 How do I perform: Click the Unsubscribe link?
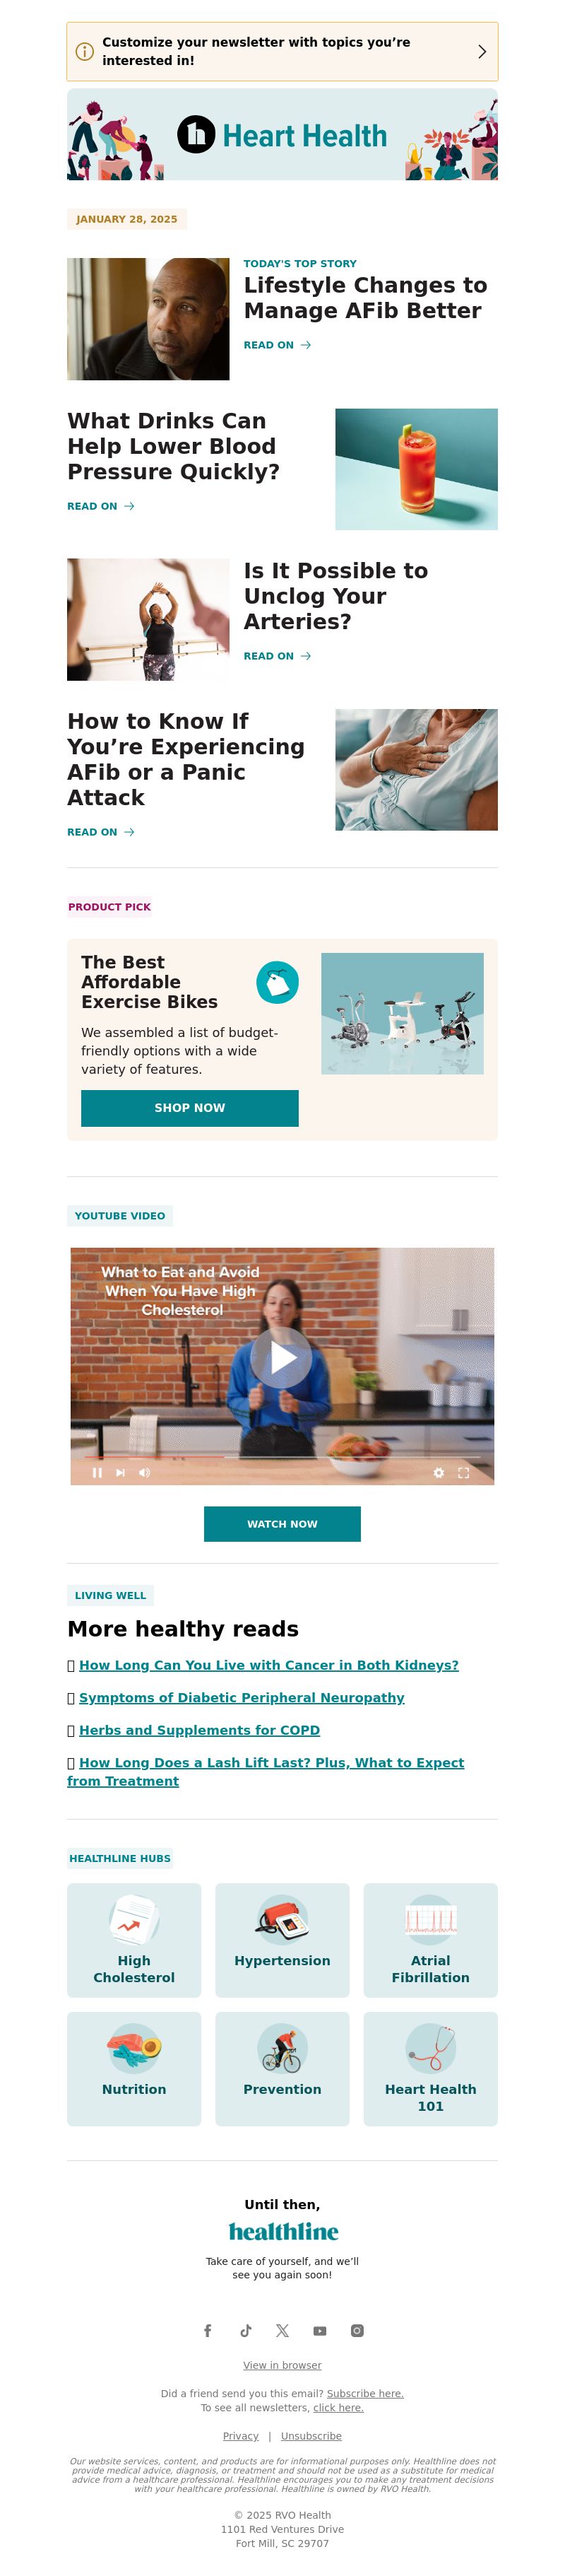pos(311,2436)
